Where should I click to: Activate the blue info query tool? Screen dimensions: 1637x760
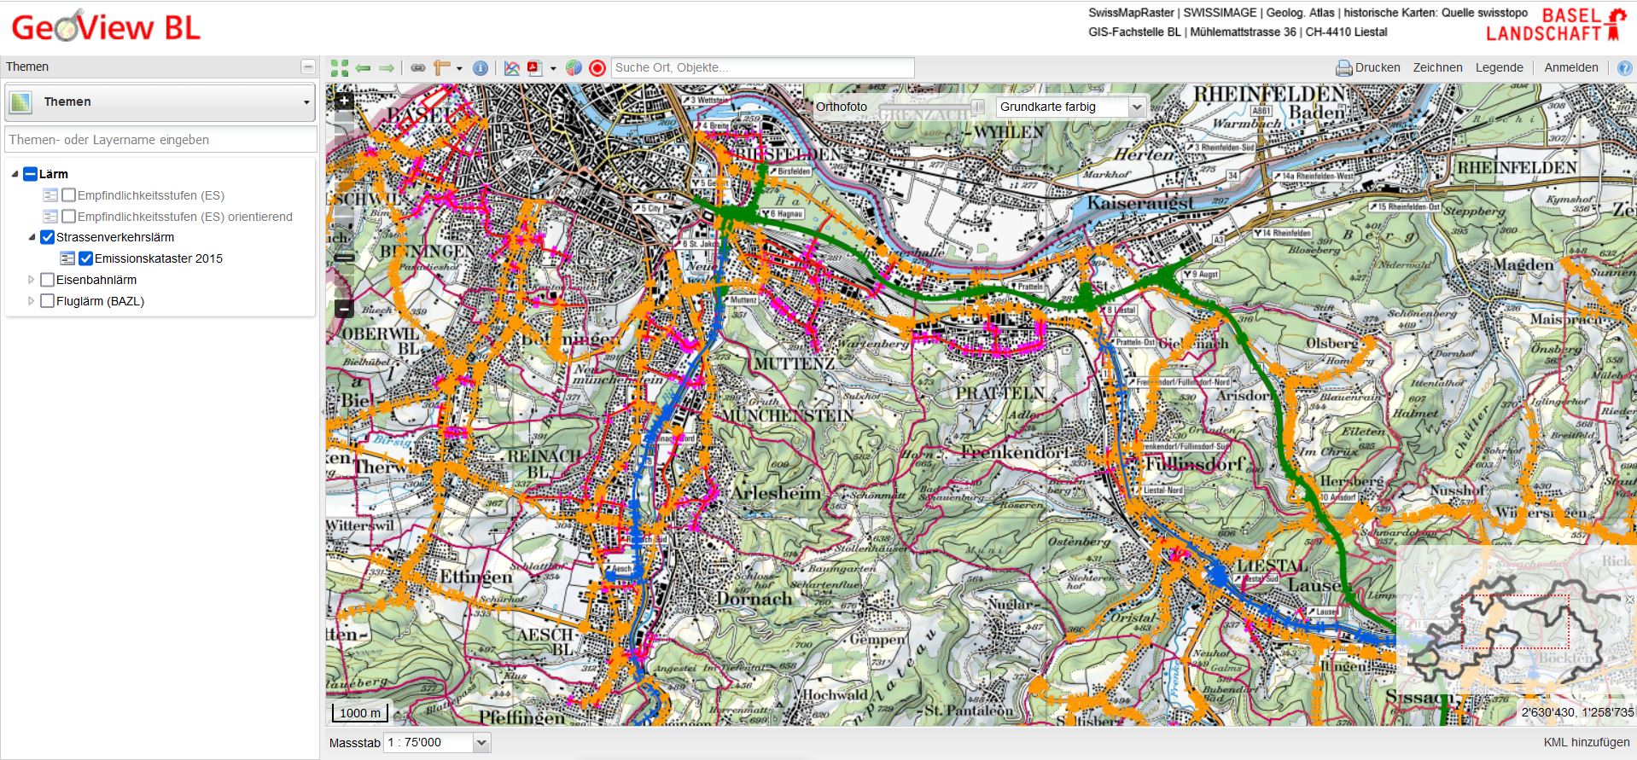point(481,68)
